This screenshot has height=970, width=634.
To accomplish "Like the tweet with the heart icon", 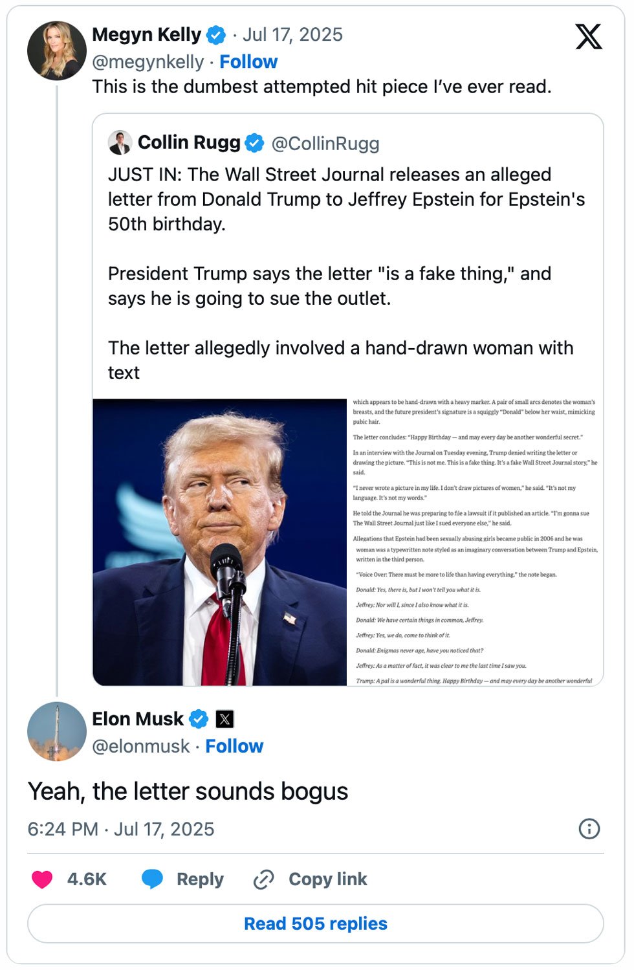I will point(42,879).
